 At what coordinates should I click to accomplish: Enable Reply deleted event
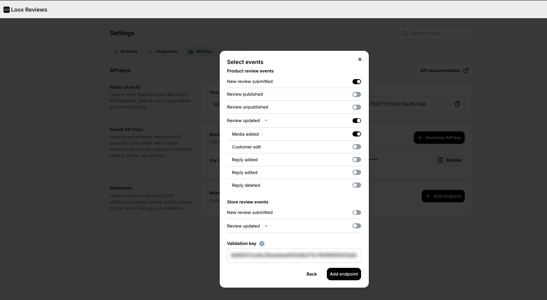[357, 185]
